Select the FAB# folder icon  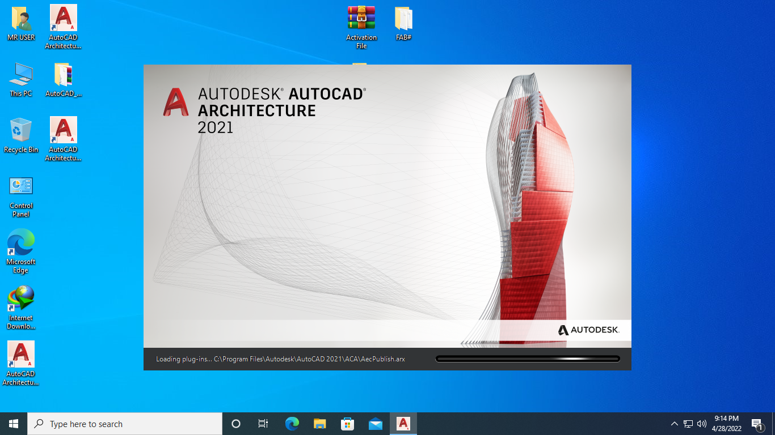click(403, 24)
